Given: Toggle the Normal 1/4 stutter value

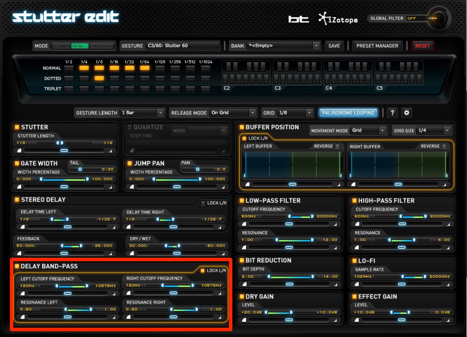Looking at the screenshot, I should coord(84,68).
